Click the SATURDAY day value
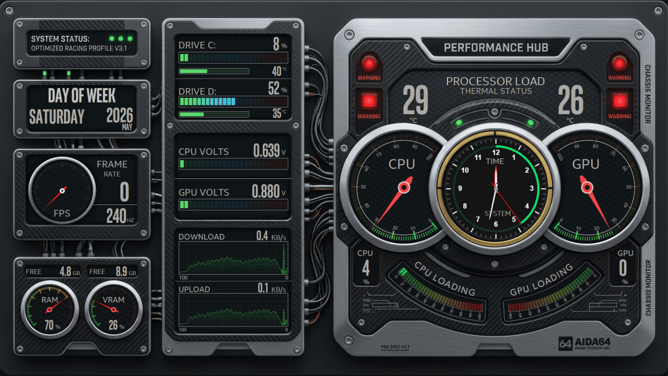Image resolution: width=668 pixels, height=376 pixels. click(57, 116)
